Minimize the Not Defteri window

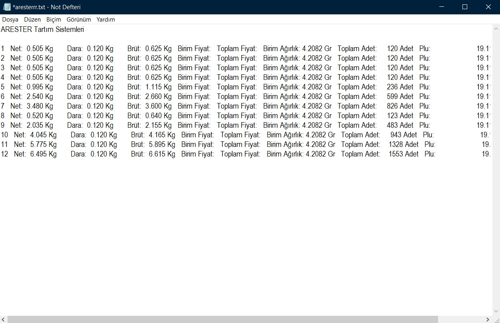click(442, 7)
